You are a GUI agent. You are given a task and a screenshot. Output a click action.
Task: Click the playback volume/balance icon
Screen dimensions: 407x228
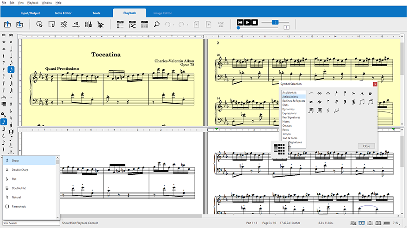(x=76, y=25)
